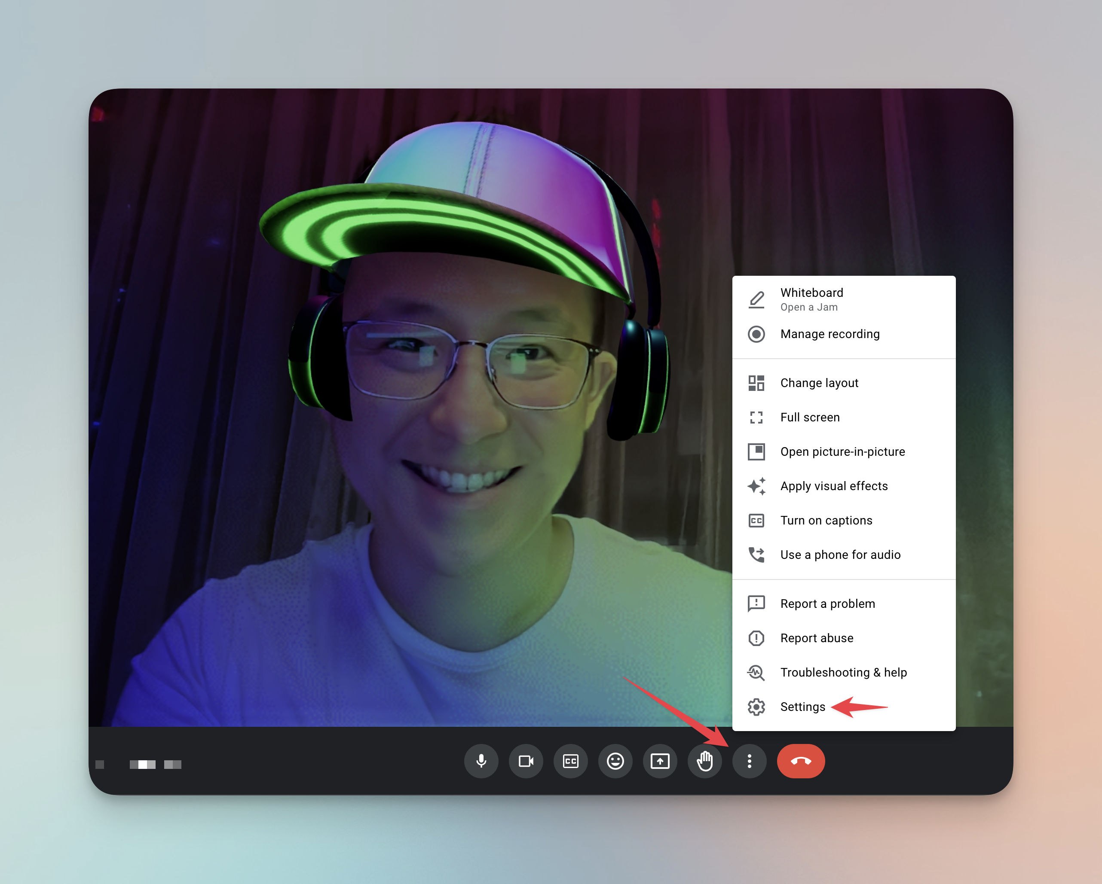Viewport: 1102px width, 884px height.
Task: Click Use a phone for audio
Action: [844, 555]
